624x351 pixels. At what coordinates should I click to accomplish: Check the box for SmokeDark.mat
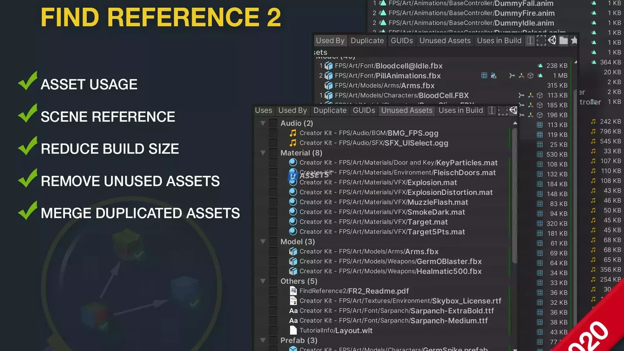[x=273, y=212]
